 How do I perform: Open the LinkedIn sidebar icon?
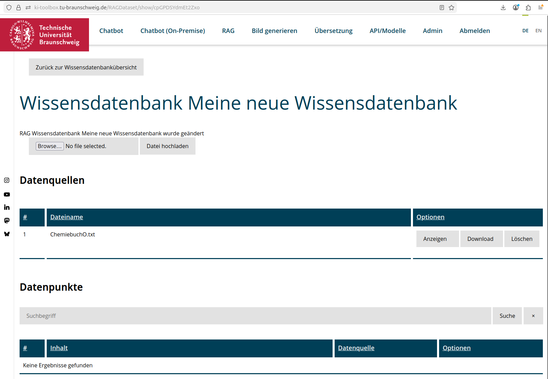pos(7,207)
